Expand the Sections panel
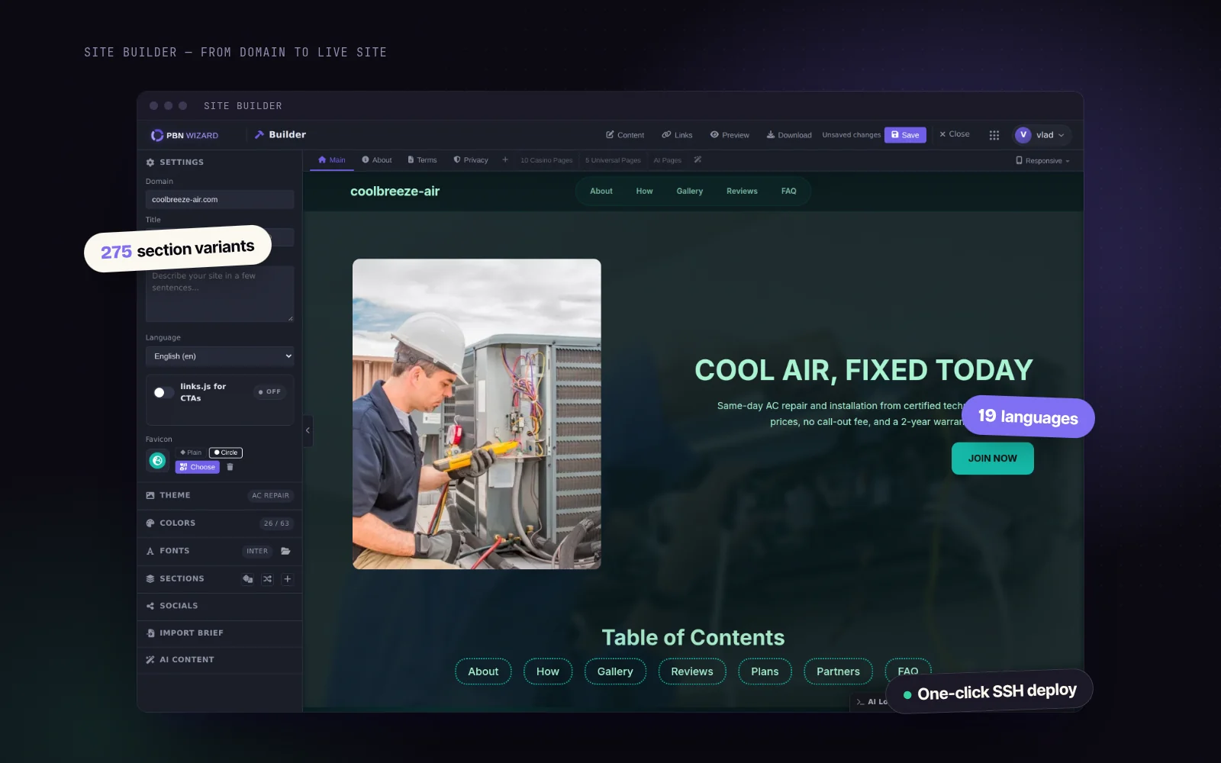This screenshot has height=763, width=1221. pos(220,579)
